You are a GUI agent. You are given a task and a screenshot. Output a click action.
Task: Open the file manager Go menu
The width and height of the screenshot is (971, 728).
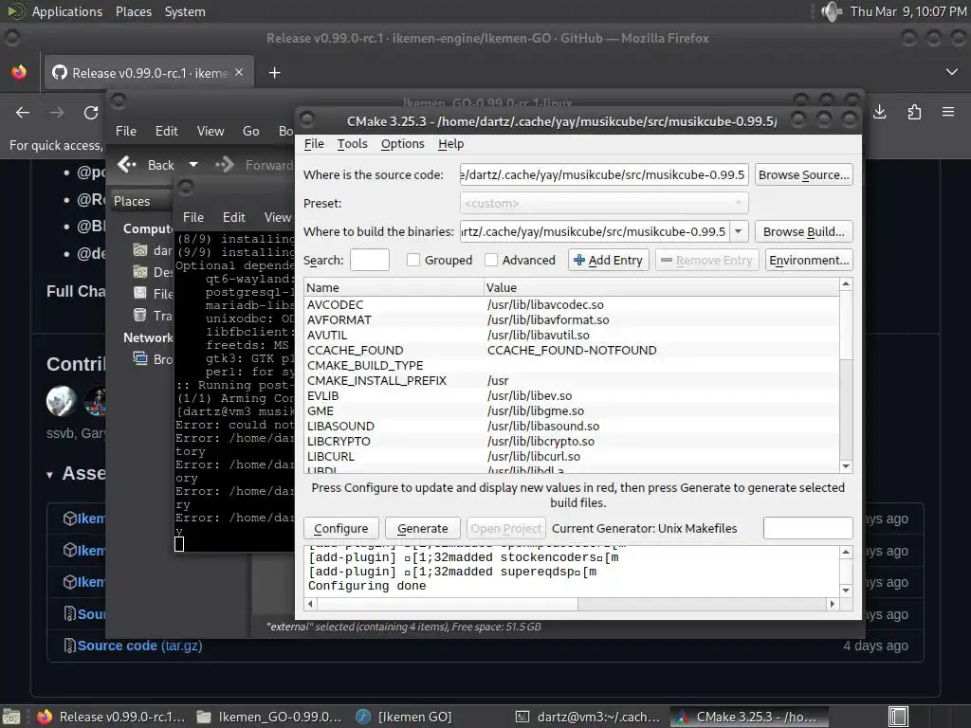(250, 131)
